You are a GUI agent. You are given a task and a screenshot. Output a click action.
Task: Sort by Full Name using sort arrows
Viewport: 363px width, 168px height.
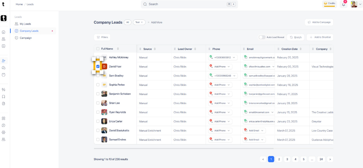coord(118,49)
